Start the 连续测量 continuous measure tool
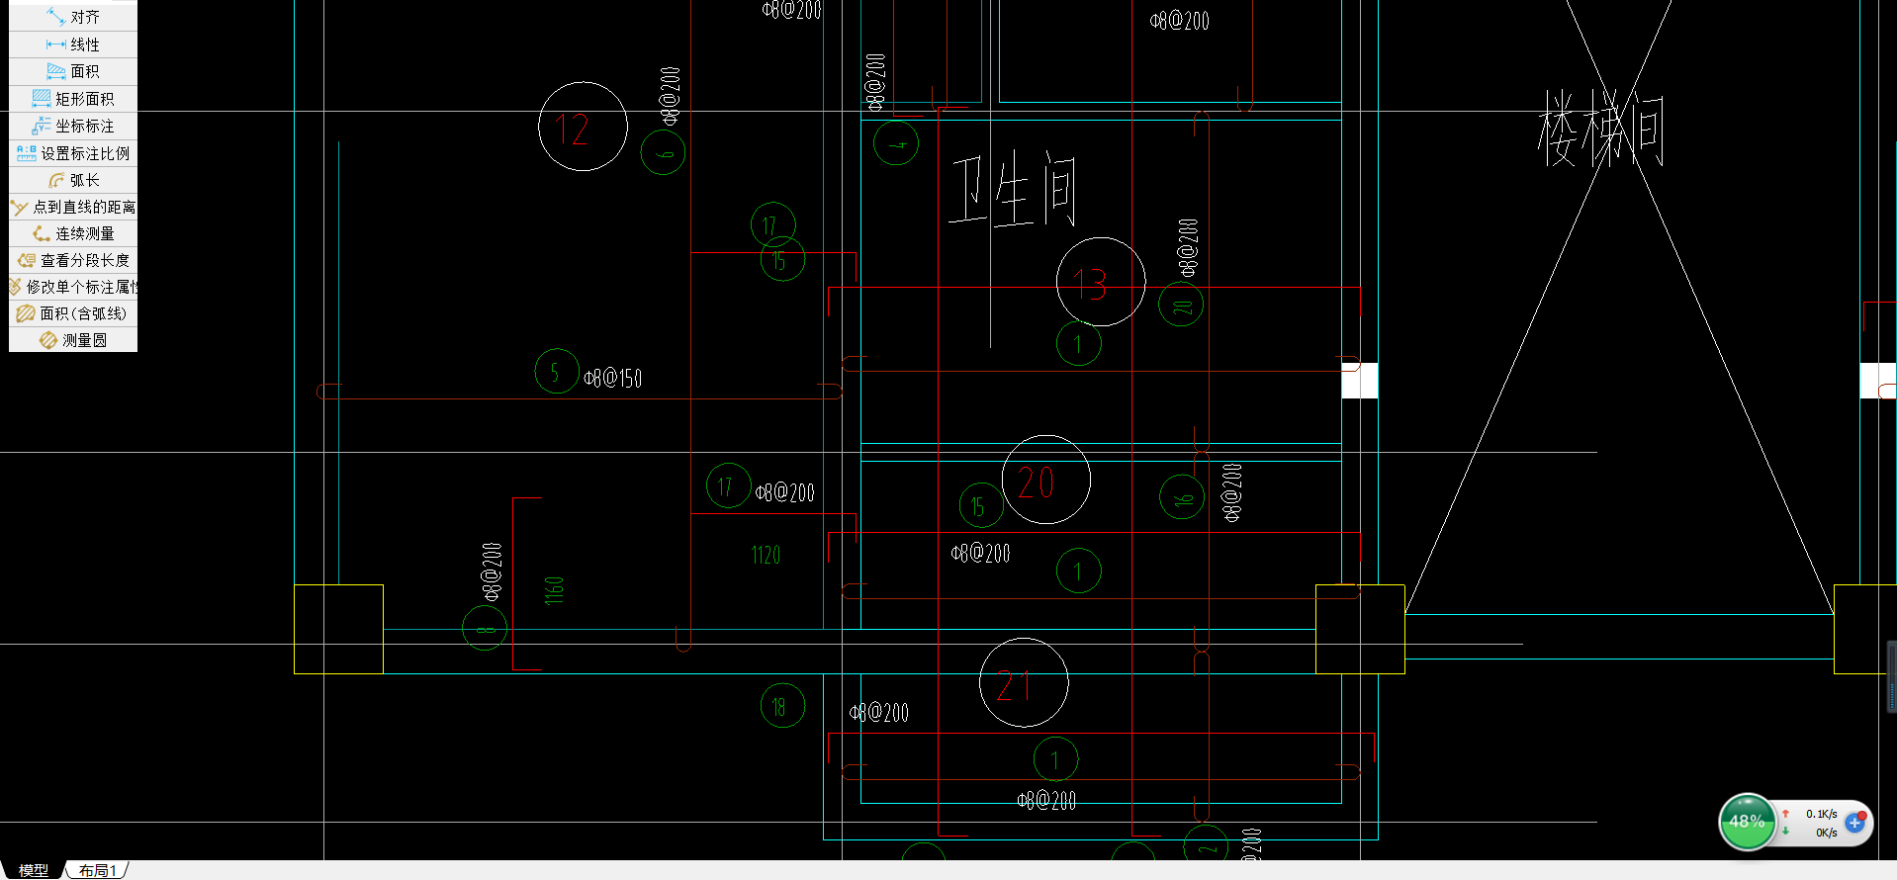1897x880 pixels. 73,233
